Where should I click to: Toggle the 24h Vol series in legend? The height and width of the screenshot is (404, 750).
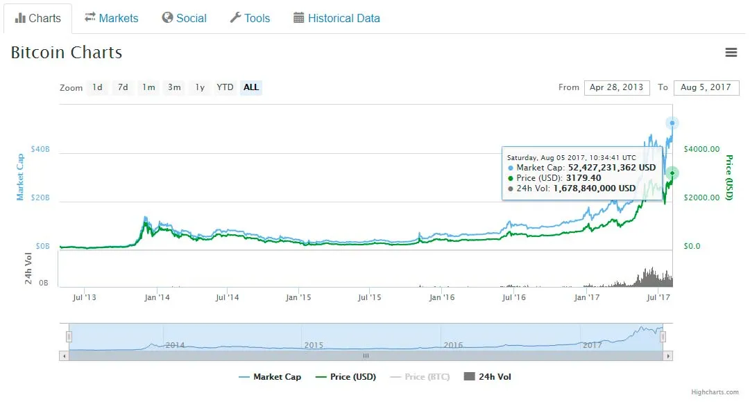point(488,377)
